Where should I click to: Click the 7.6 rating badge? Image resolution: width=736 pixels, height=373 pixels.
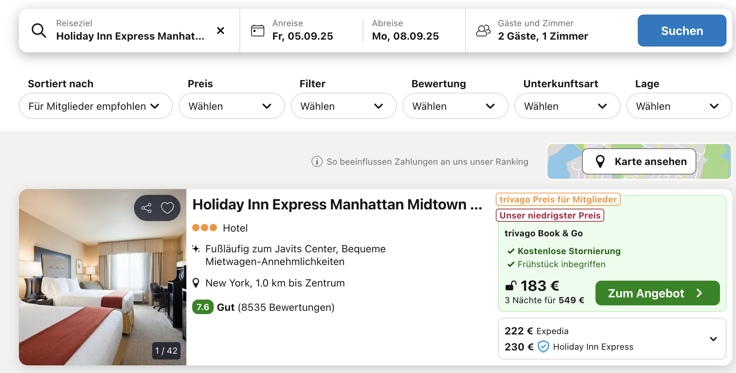tap(203, 307)
